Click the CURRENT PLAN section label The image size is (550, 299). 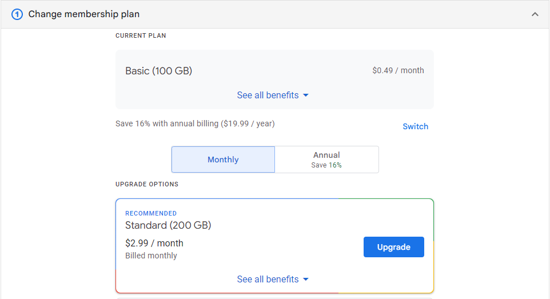(141, 35)
